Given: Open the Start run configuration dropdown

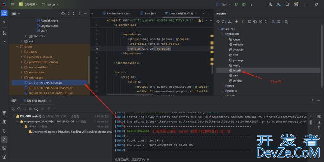Looking at the screenshot, I should 224,4.
